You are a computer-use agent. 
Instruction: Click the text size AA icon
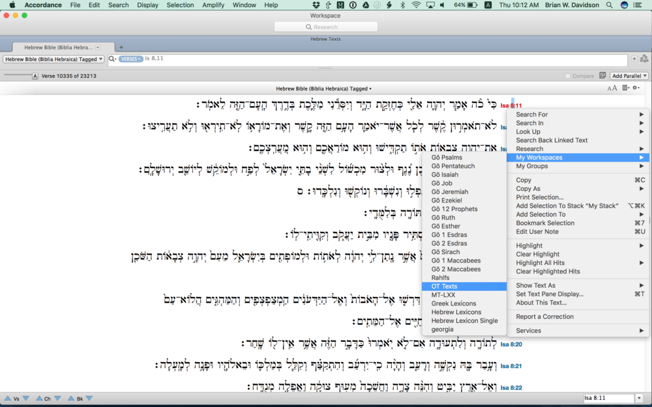[612, 88]
